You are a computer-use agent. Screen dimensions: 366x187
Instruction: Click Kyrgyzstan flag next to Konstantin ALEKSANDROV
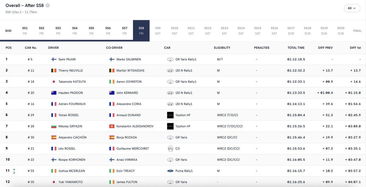pos(112,126)
